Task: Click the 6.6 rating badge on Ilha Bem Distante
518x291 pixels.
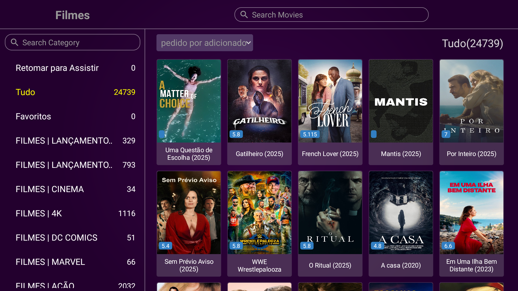Action: pos(448,246)
